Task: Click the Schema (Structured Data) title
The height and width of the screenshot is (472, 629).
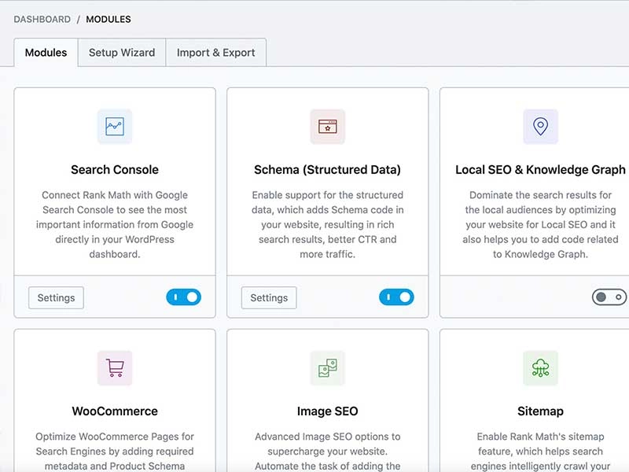Action: [327, 170]
